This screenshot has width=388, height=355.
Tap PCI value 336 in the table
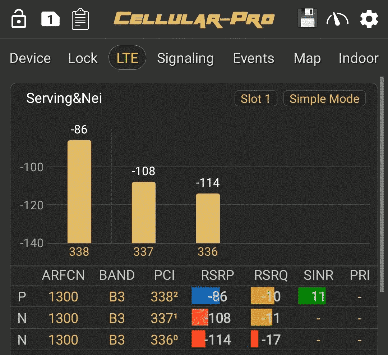164,340
